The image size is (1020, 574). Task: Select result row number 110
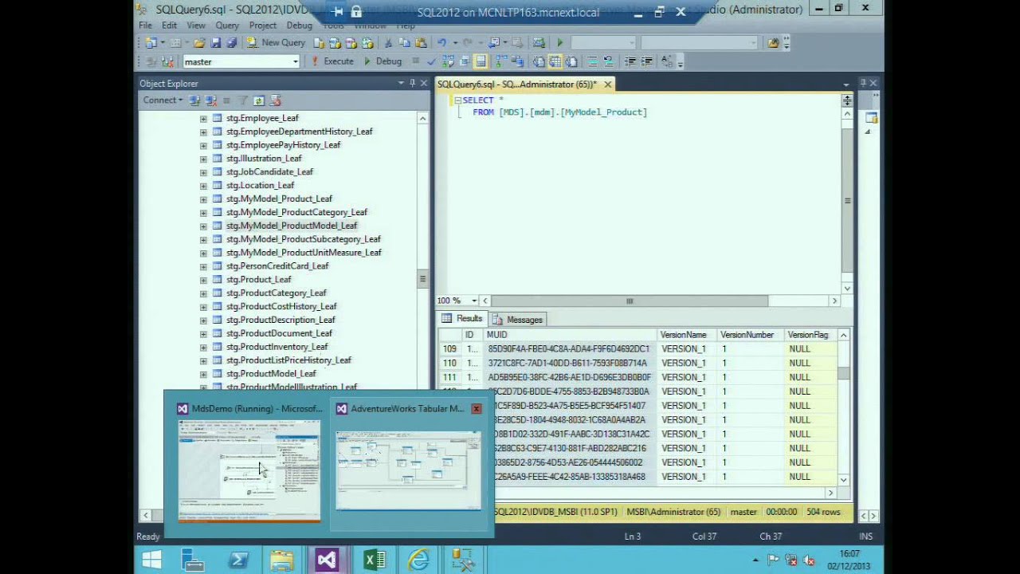450,363
